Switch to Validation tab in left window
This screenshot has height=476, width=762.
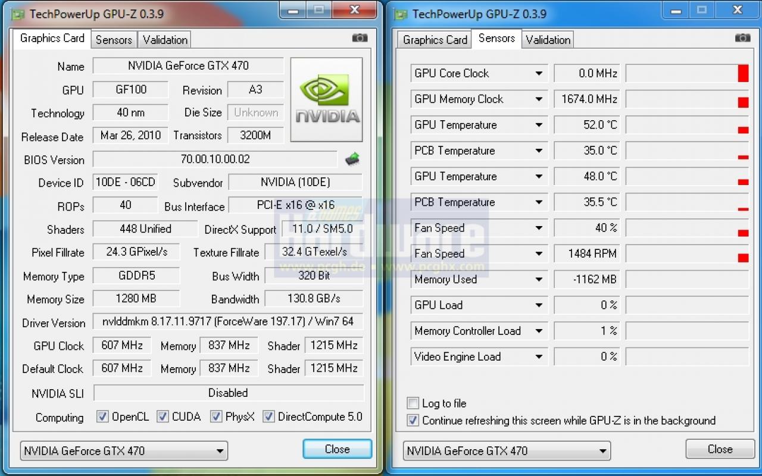coord(165,40)
